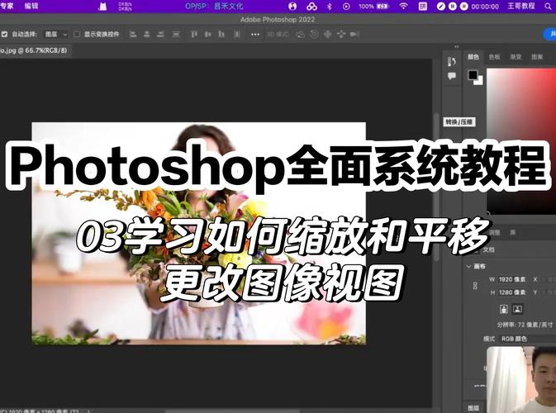Open the 图层 auto-select dropdown
Image resolution: width=556 pixels, height=413 pixels.
tap(55, 34)
